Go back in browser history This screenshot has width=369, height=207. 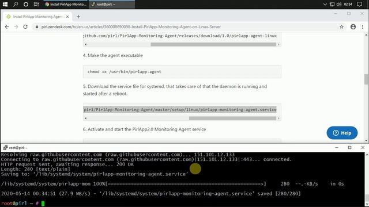click(7, 27)
